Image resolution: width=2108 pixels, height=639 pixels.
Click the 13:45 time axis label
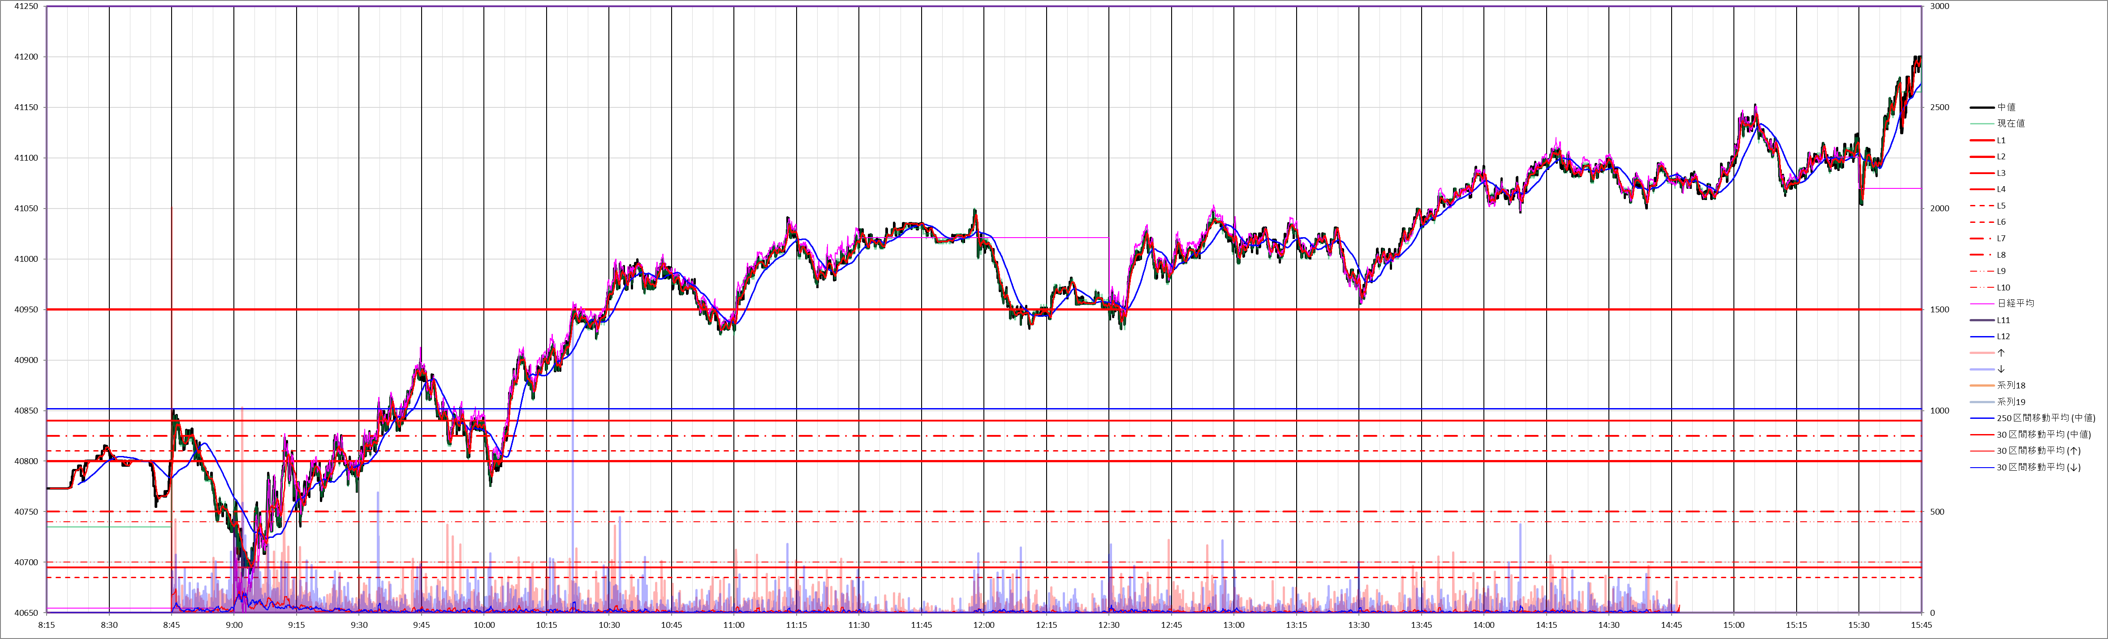point(1422,625)
